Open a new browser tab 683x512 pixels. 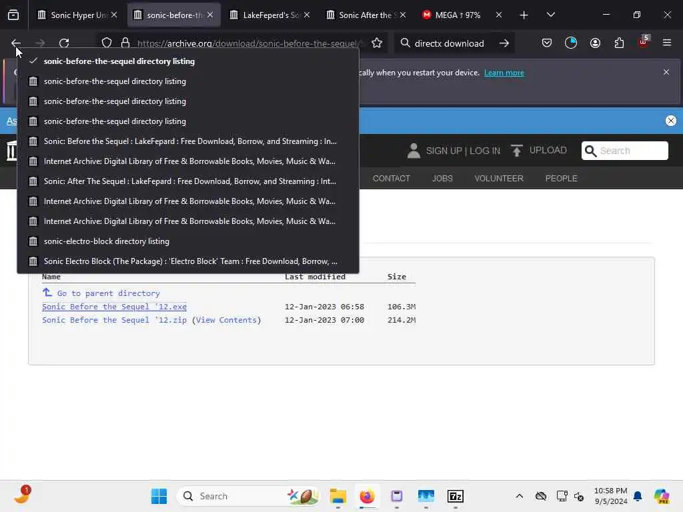point(524,15)
